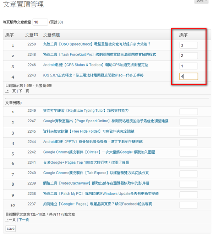213x234 pixels.
Task: Open the iOS 5.0.1 article link
Action: tap(93, 75)
